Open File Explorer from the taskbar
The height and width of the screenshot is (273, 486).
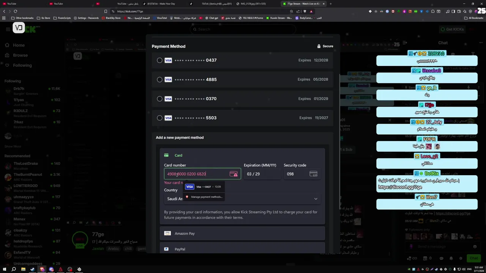pos(23,269)
